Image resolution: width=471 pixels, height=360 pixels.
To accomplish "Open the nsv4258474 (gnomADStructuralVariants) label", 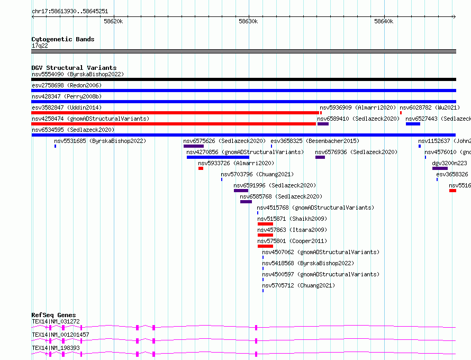I will (90, 119).
